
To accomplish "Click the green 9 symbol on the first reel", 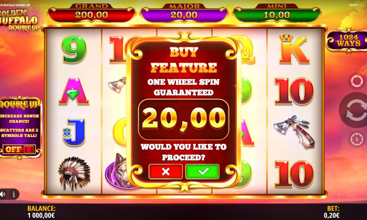I will 74,49.
